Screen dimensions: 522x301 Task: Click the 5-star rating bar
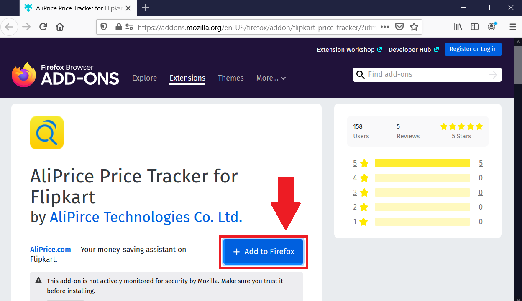coord(422,163)
